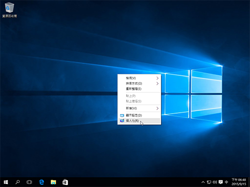This screenshot has height=187, width=250.
Task: Click the volume speaker tray icon
Action: (x=214, y=183)
